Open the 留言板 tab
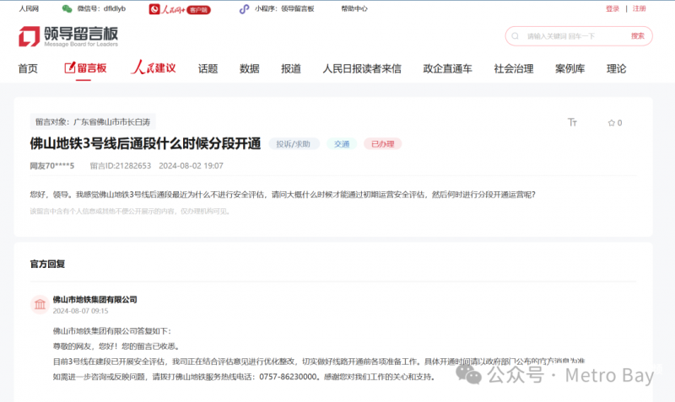675x402 pixels. click(85, 69)
